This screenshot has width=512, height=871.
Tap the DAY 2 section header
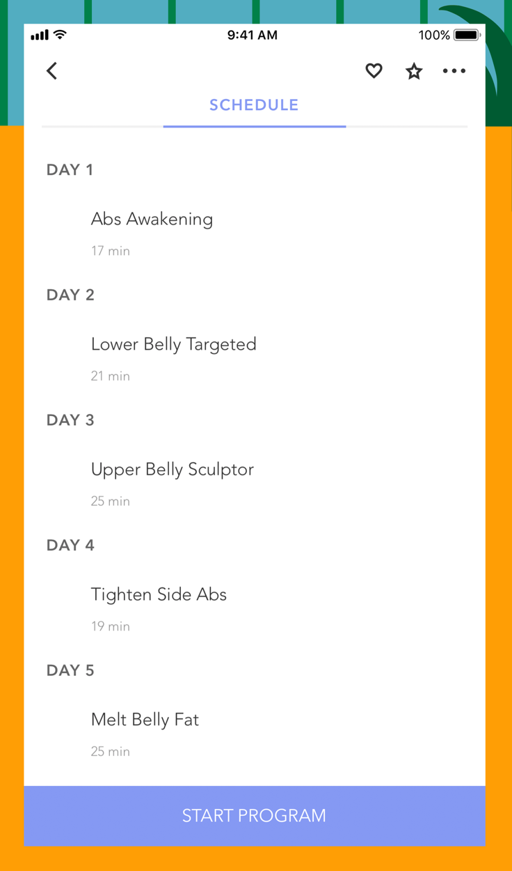click(x=70, y=295)
